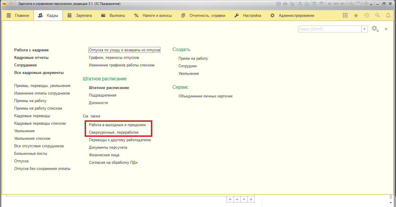Open Все отсутствия сотрудников
Viewport: 396px width, 207px height.
click(39, 146)
